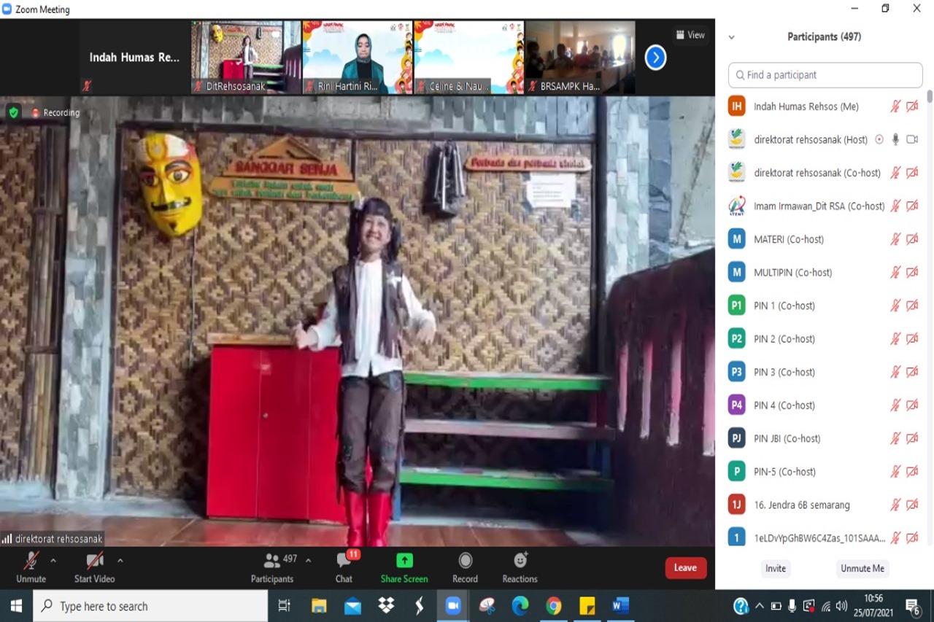Open Microsoft Word from the taskbar
Screen dimensions: 934x622
point(620,606)
